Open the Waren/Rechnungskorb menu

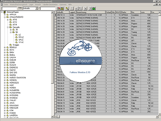(19, 5)
